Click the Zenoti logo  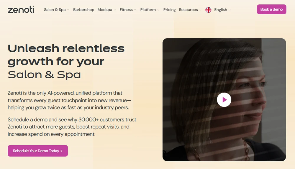pyautogui.click(x=21, y=9)
